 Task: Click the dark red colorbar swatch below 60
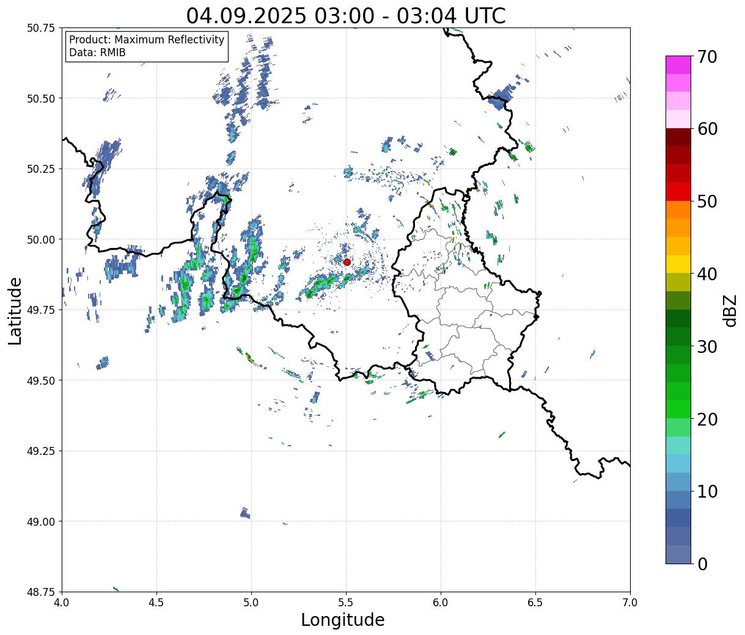(678, 137)
